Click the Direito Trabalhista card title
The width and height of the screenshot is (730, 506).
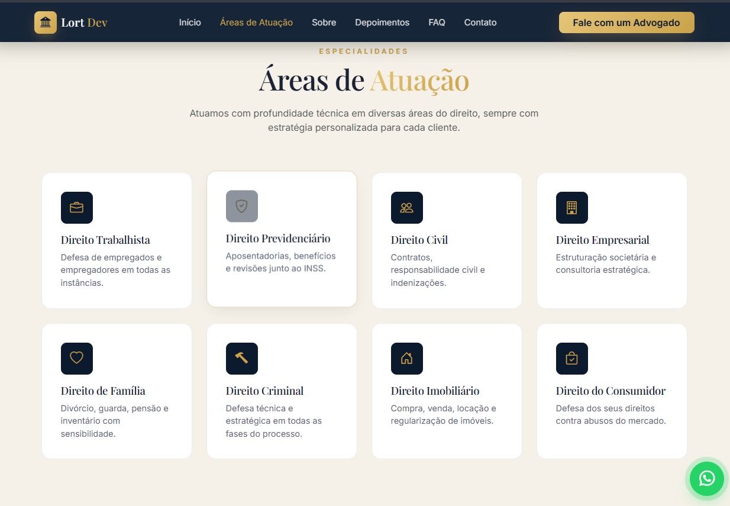pyautogui.click(x=105, y=240)
